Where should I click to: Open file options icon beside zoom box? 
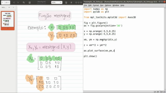coord(66,3)
